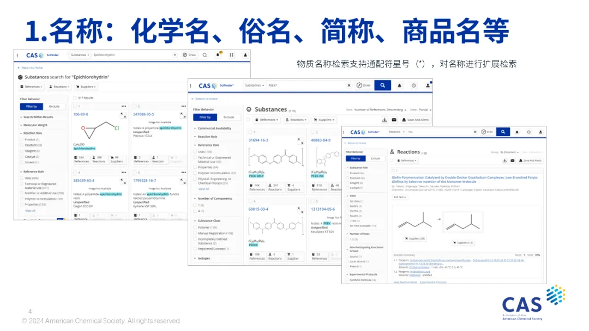The height and width of the screenshot is (331, 589).
Task: Clear the Epichlorohydrin search text with the X icon
Action: tap(175, 55)
